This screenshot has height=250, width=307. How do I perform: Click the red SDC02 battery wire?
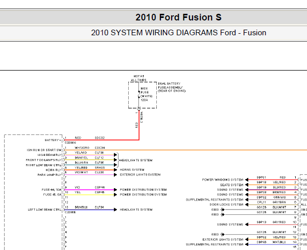102,140
